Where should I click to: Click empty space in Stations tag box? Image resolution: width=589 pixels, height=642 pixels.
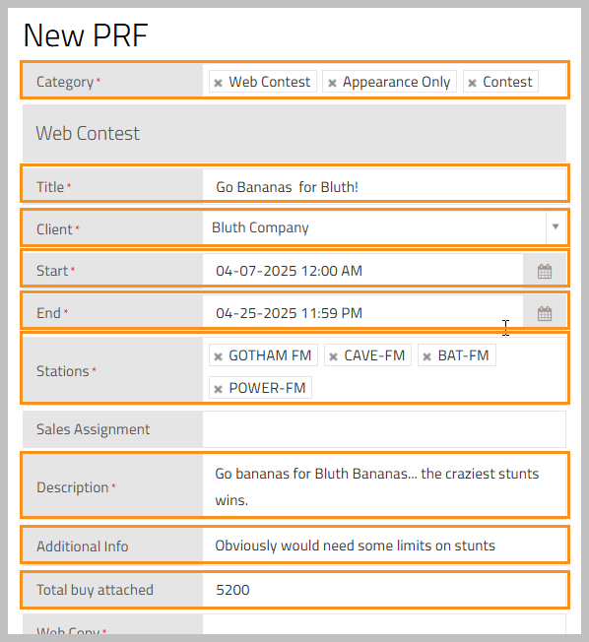click(438, 387)
